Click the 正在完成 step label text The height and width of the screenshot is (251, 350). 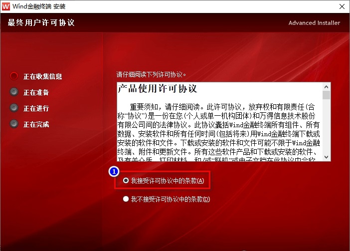click(36, 124)
